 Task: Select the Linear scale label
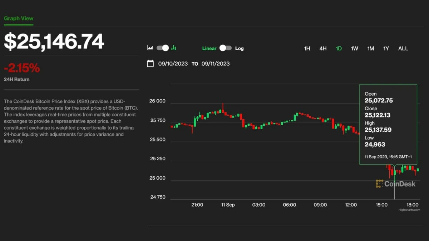point(209,48)
